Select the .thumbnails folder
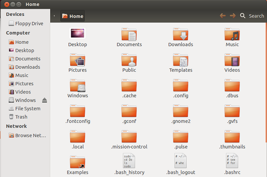The width and height of the screenshot is (267, 177). point(232,136)
